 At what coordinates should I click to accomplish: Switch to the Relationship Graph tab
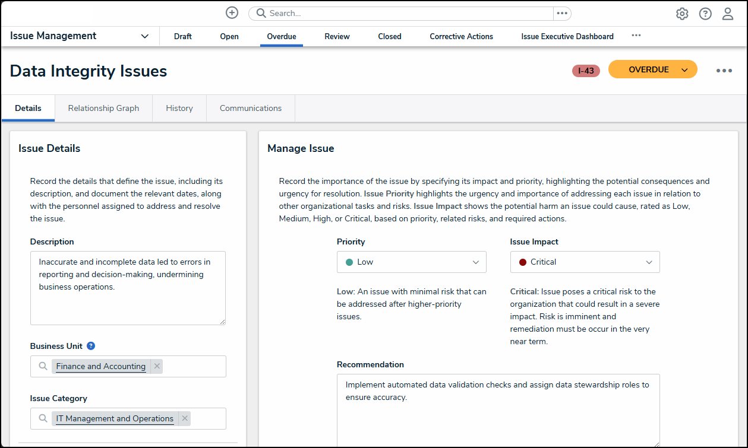click(x=103, y=108)
